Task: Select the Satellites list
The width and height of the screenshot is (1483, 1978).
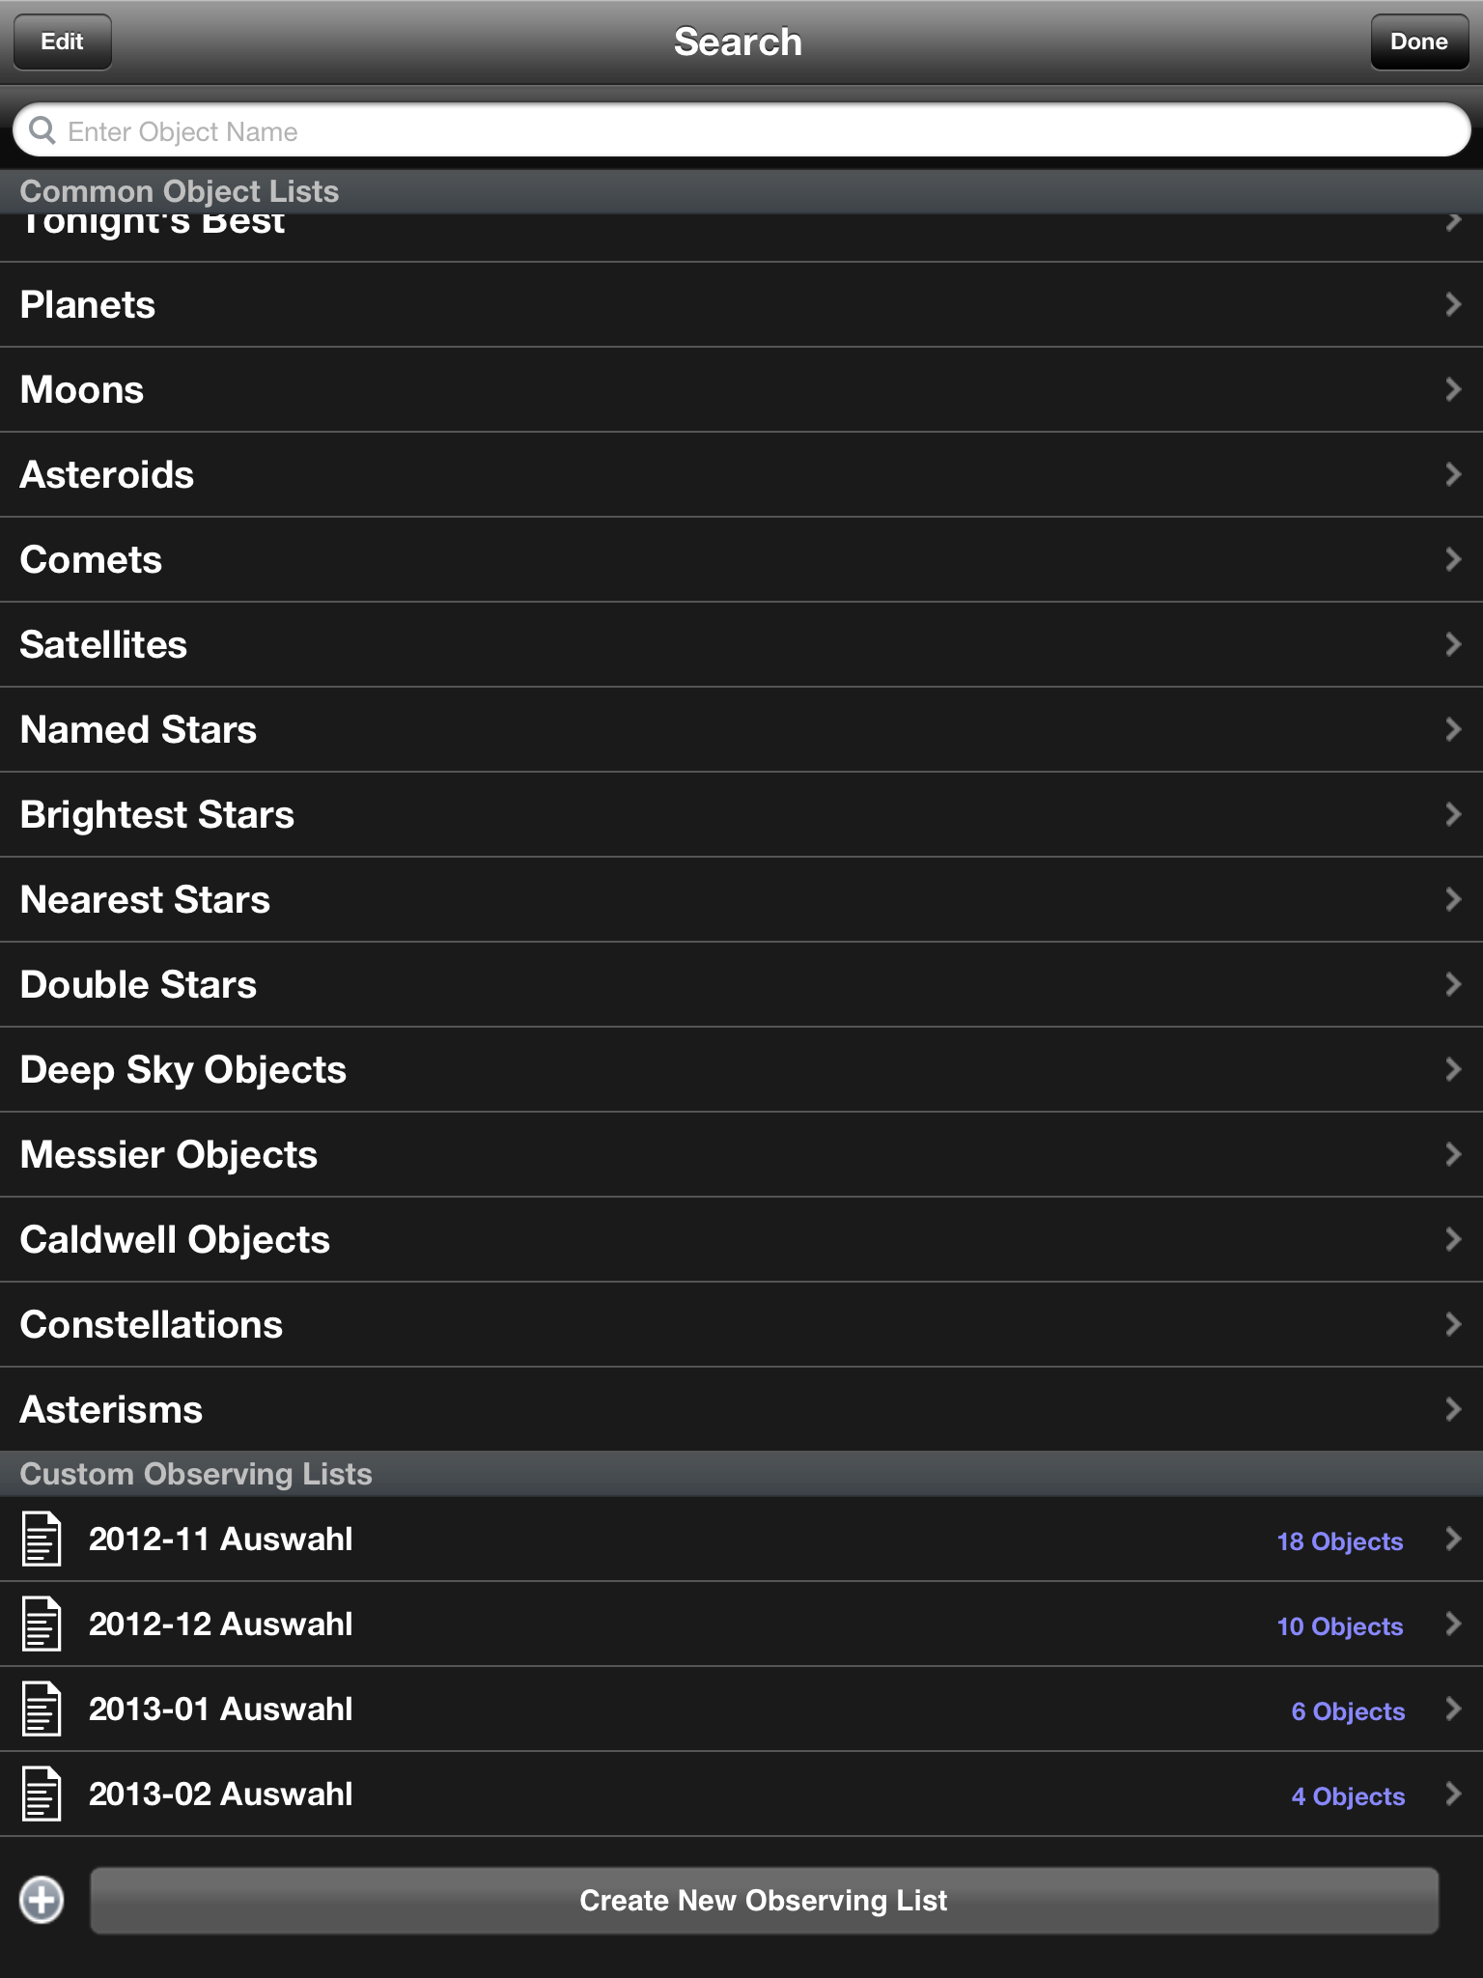Action: (x=103, y=645)
